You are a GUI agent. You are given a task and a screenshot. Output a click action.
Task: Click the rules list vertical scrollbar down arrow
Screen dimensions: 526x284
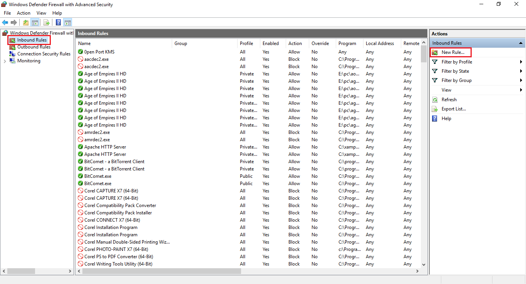point(424,264)
